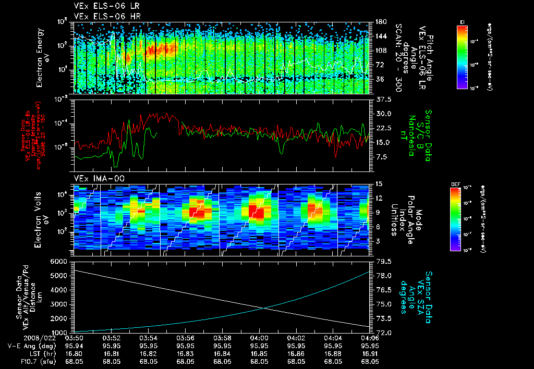Click the 73.5 degree SZA tick label
Viewport: 534px width, 369px height.
click(383, 318)
